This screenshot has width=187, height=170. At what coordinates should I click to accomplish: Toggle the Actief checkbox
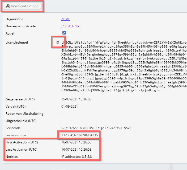[64, 33]
